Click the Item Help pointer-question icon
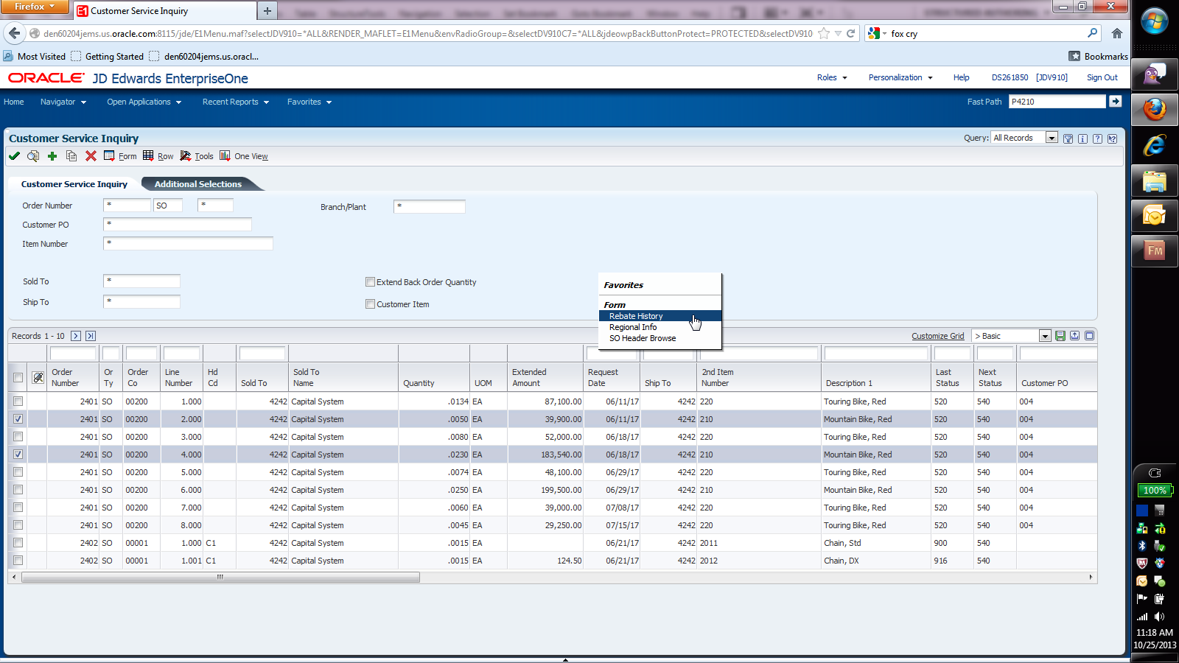This screenshot has height=663, width=1179. pyautogui.click(x=1112, y=138)
